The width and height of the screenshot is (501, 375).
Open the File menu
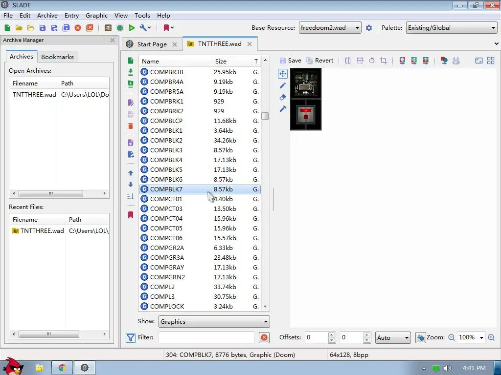(x=8, y=15)
